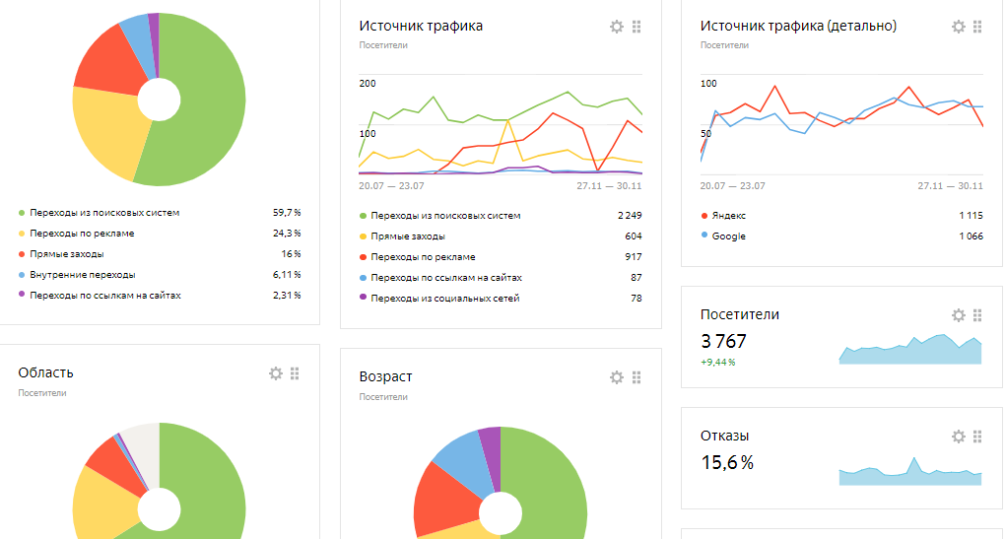Grab the drag handle of Источник трафика widget
1005x539 pixels.
[636, 27]
